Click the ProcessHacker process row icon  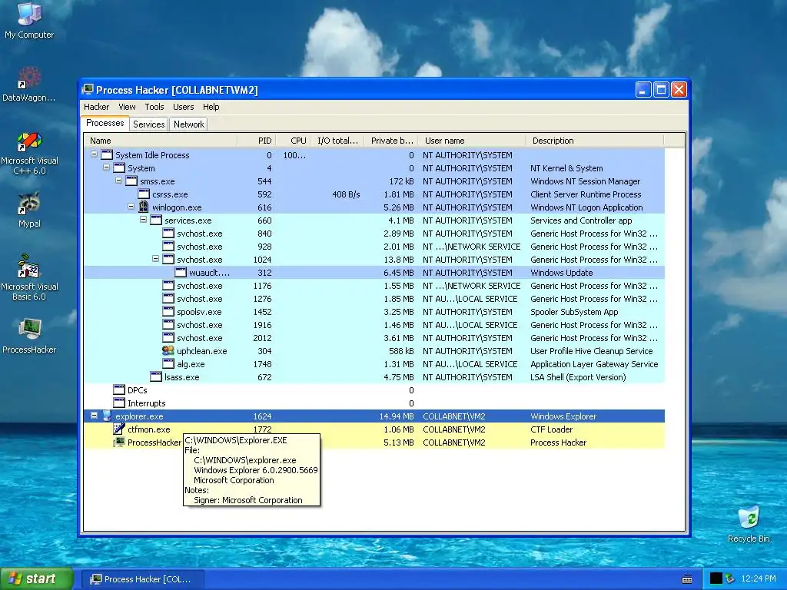(x=119, y=442)
